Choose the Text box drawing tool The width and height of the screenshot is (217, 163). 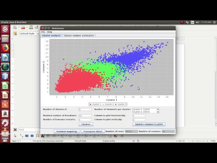(x=43, y=136)
